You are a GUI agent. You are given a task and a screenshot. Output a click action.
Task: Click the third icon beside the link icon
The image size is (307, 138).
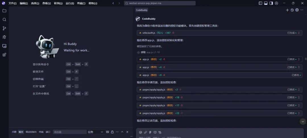(150, 132)
